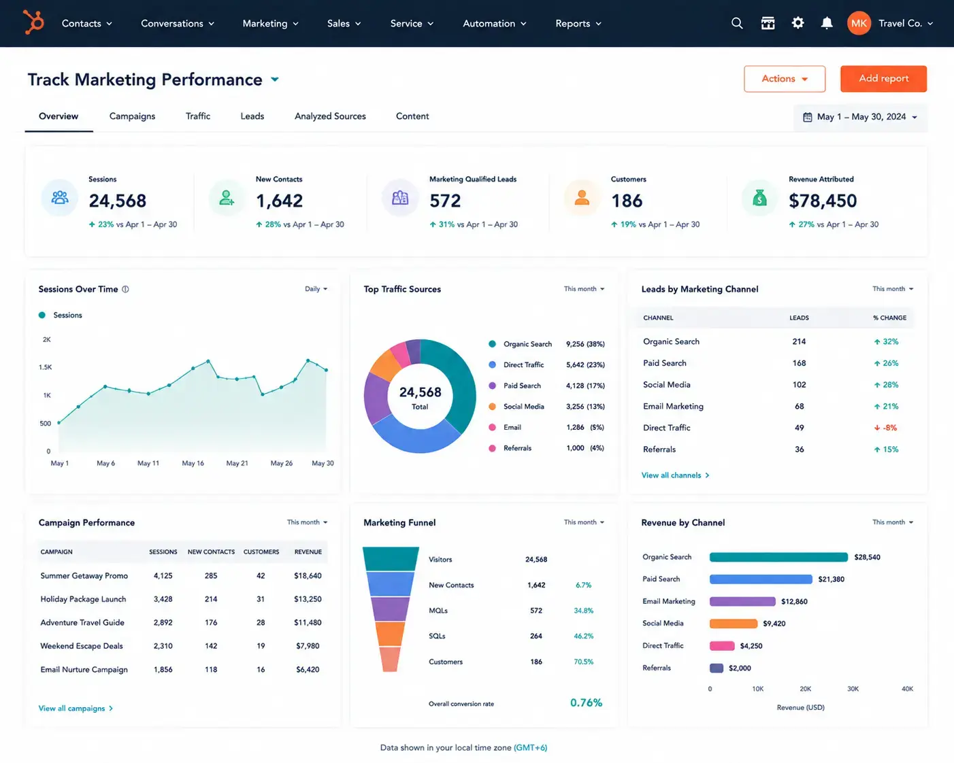This screenshot has width=954, height=763.
Task: Open the search magnifier icon
Action: pyautogui.click(x=737, y=23)
